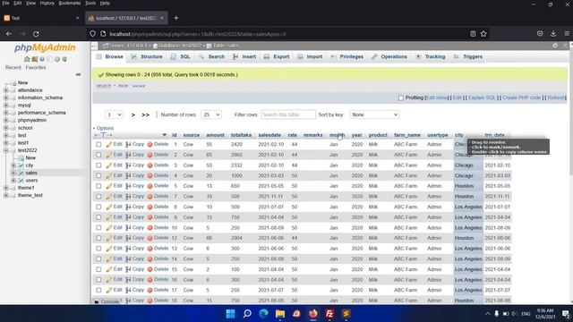
Task: Open the Bookmarks menu in Firefox
Action: tap(70, 3)
